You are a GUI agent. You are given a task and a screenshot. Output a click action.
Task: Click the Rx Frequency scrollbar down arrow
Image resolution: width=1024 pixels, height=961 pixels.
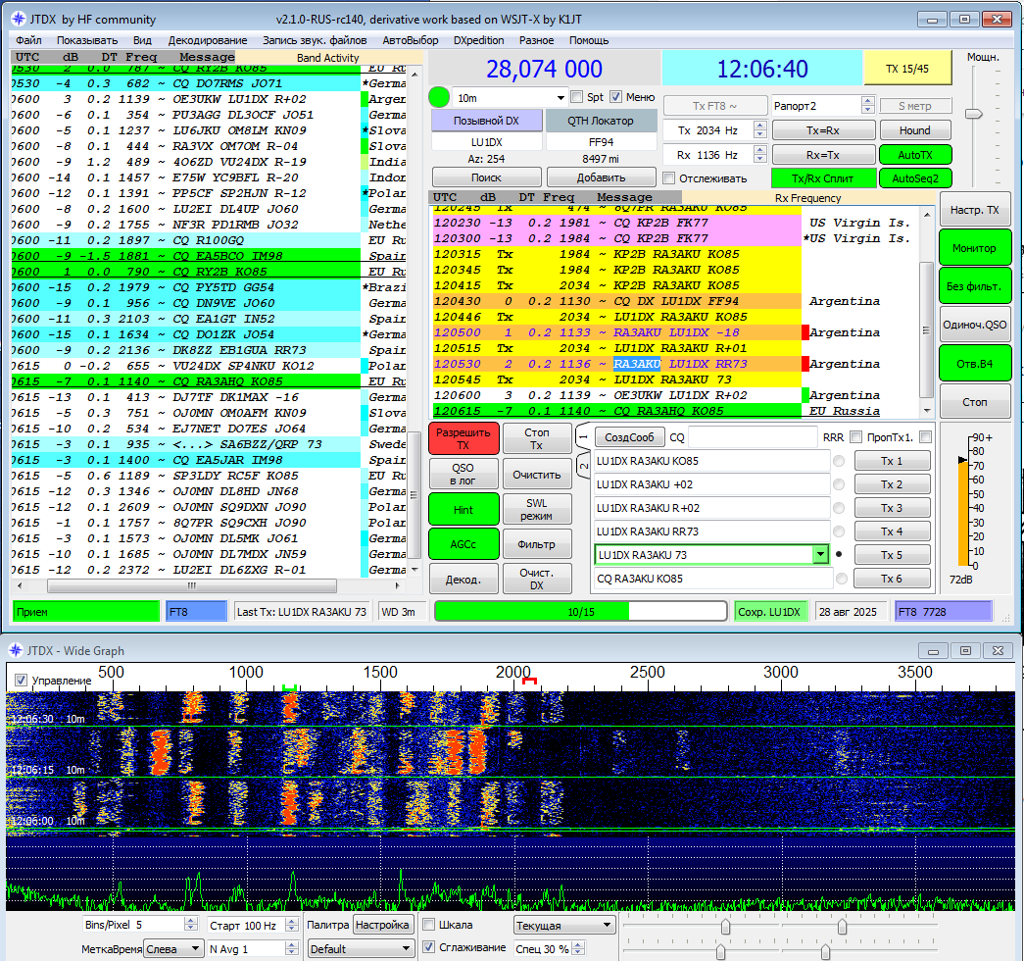click(x=927, y=411)
